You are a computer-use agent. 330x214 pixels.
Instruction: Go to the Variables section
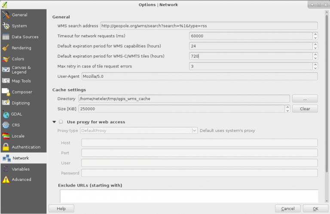pyautogui.click(x=21, y=169)
